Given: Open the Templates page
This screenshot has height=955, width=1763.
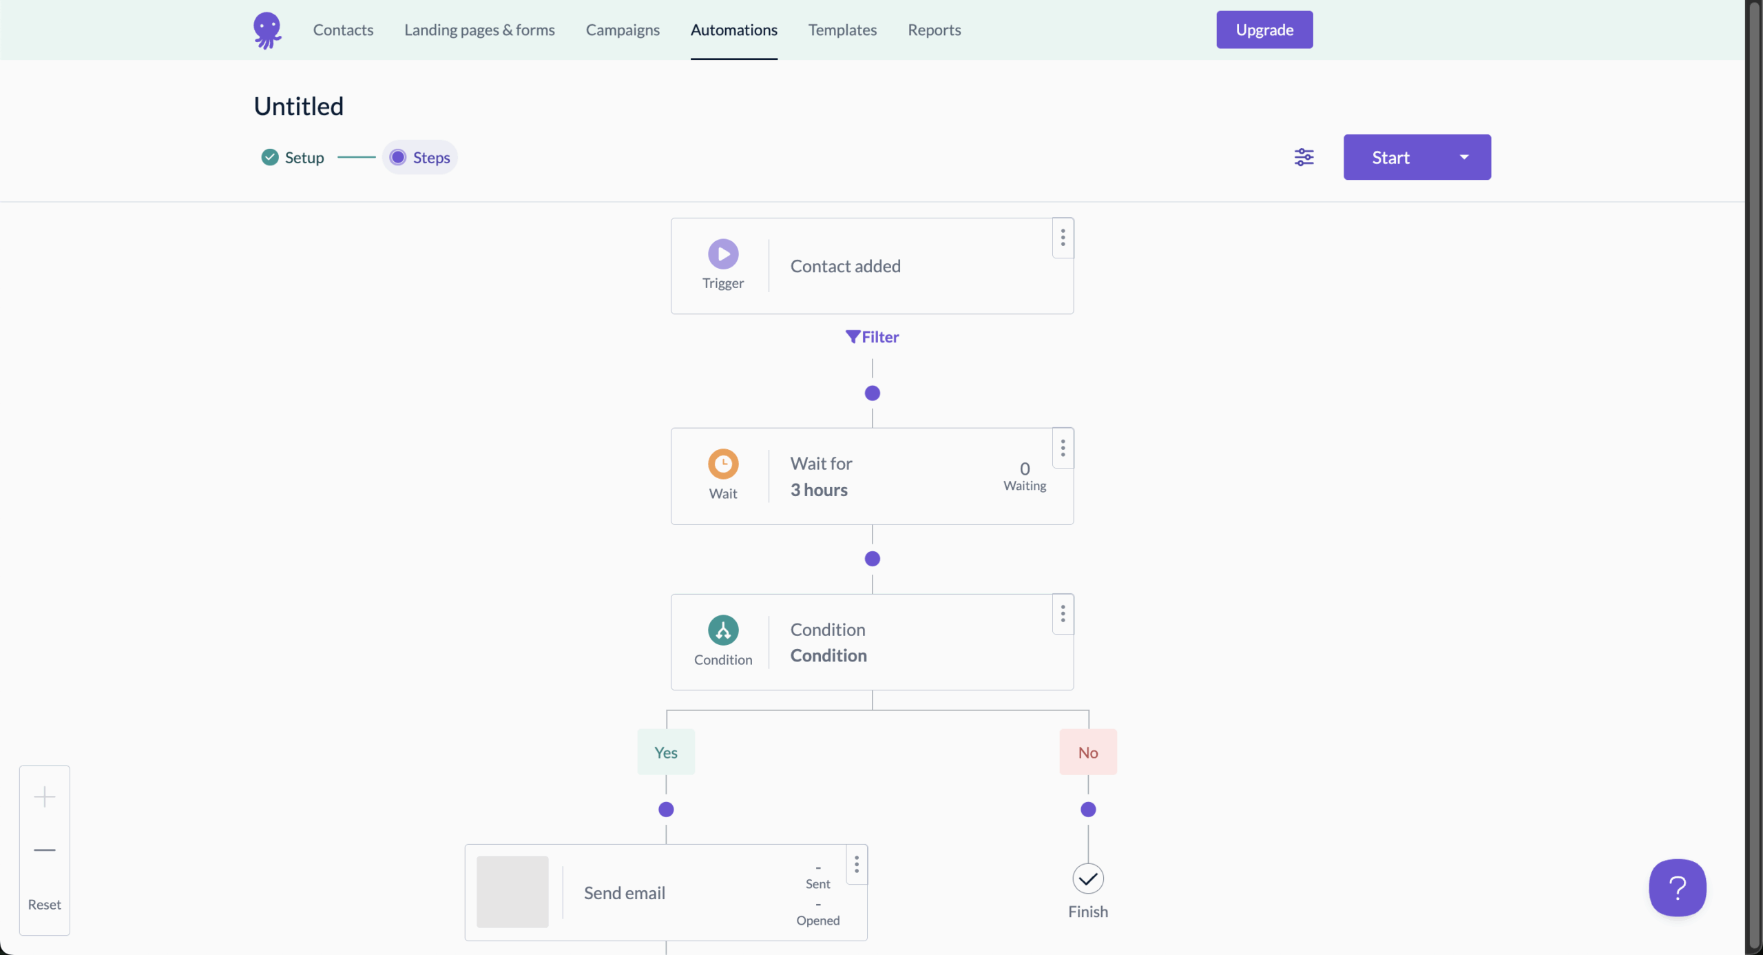Looking at the screenshot, I should pyautogui.click(x=842, y=30).
